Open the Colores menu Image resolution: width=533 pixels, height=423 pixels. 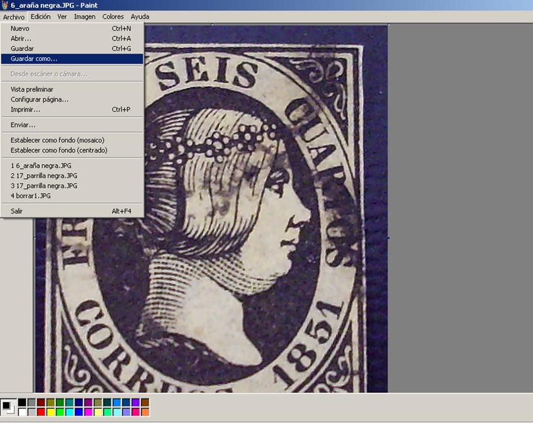113,16
